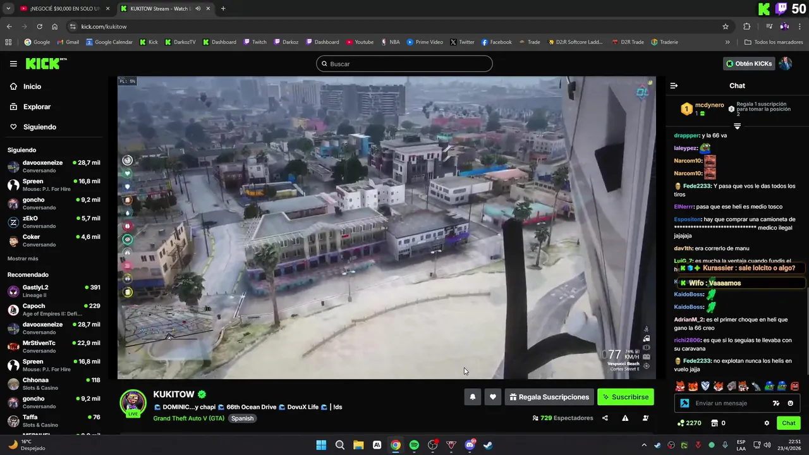This screenshot has height=455, width=809.
Task: Open recommended channel Capoch
Action: click(54, 310)
